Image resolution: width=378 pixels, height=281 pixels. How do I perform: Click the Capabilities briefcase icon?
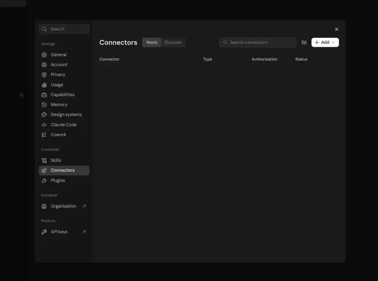[x=44, y=95]
